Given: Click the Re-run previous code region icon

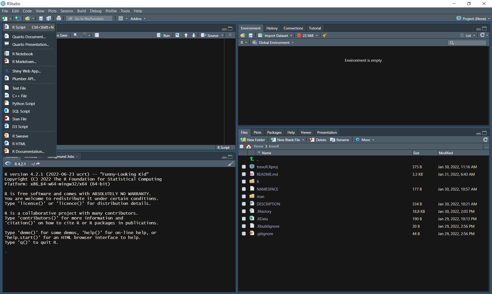Looking at the screenshot, I should coord(178,35).
